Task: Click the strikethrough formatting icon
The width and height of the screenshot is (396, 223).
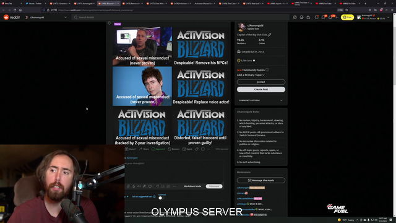Action: click(x=134, y=186)
